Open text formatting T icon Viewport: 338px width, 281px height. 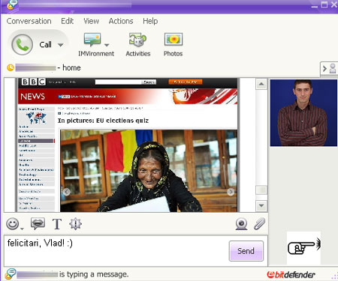tap(57, 224)
